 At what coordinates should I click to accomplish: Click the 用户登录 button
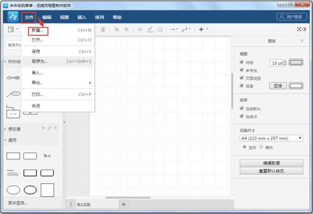click(292, 16)
